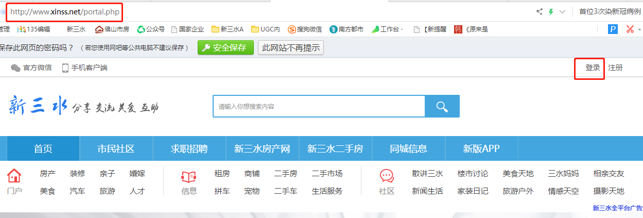This screenshot has height=218, width=643.
Task: Select the 新三水房产网 navigation tab
Action: [x=262, y=149]
